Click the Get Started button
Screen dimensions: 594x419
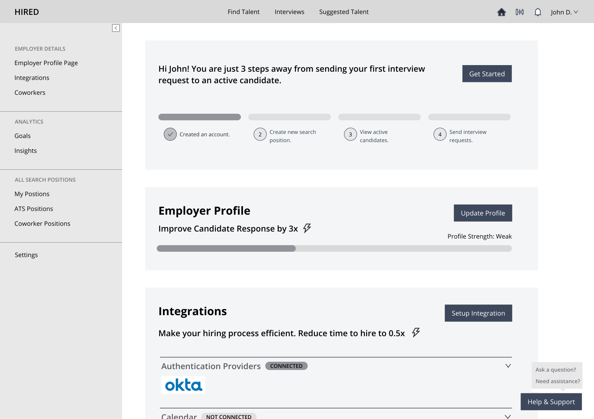pyautogui.click(x=487, y=73)
